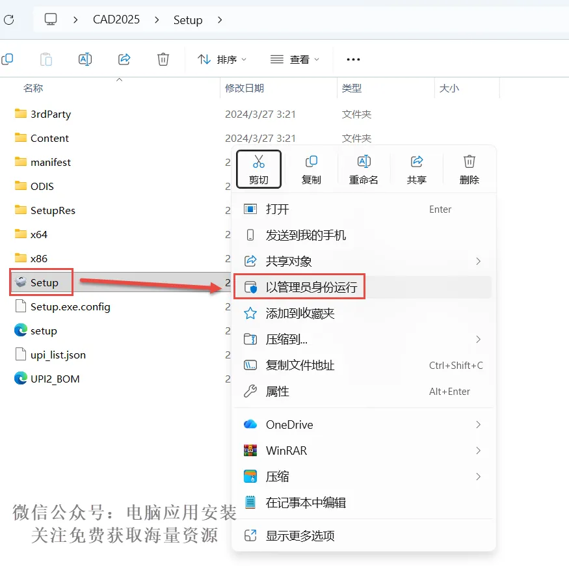This screenshot has height=566, width=569.
Task: Click the toolbar rename icon
Action: click(x=85, y=59)
